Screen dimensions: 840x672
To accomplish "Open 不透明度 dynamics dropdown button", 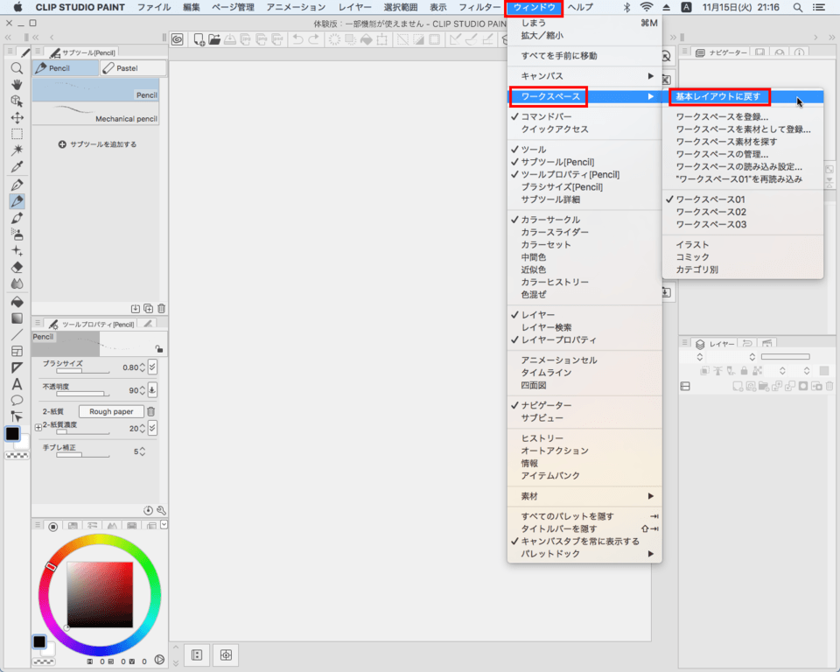I will point(152,390).
